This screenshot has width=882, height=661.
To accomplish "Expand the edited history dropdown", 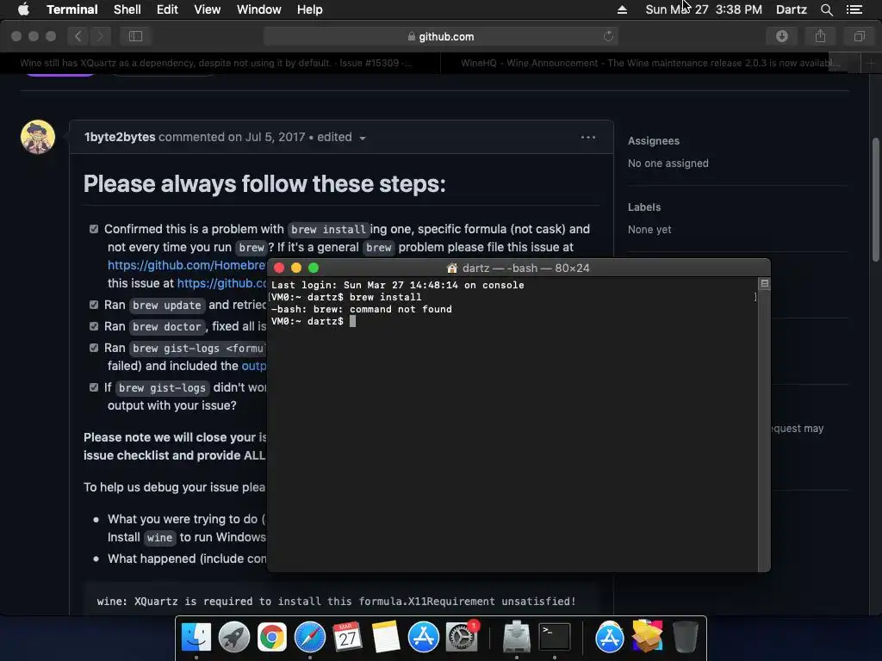I will click(341, 137).
